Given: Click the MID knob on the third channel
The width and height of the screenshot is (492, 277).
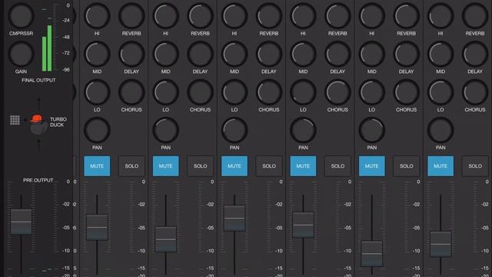Looking at the screenshot, I should [234, 54].
